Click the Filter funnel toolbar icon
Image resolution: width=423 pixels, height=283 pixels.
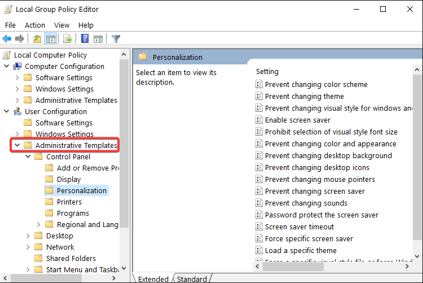pyautogui.click(x=116, y=39)
